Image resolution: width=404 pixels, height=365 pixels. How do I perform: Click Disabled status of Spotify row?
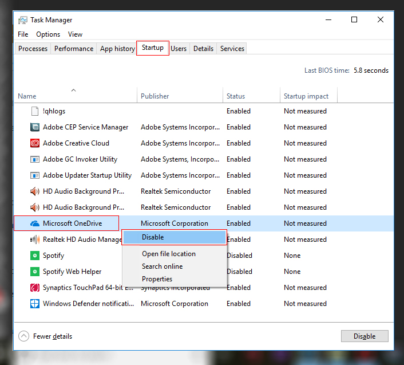[239, 256]
